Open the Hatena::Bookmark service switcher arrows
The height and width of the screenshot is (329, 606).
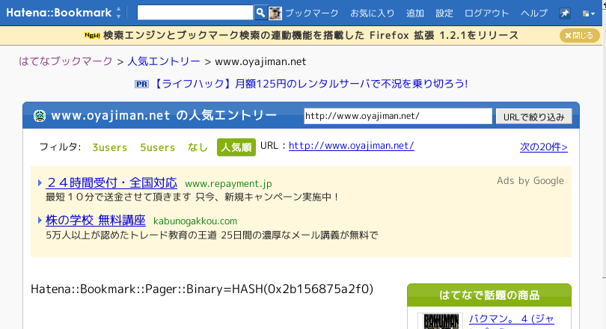point(118,13)
